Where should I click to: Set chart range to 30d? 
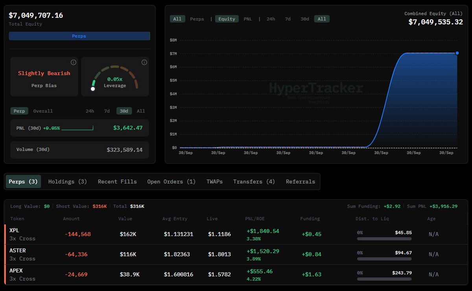tap(305, 19)
